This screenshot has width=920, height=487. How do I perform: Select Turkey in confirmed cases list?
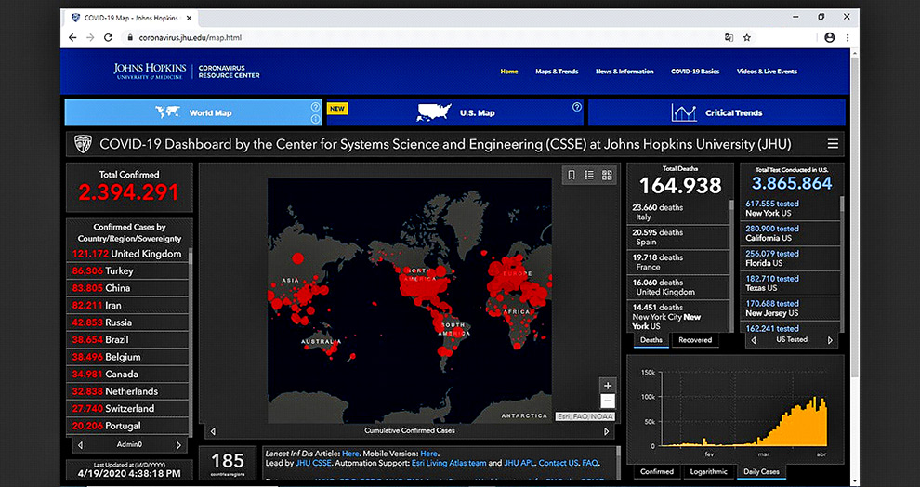[x=126, y=271]
